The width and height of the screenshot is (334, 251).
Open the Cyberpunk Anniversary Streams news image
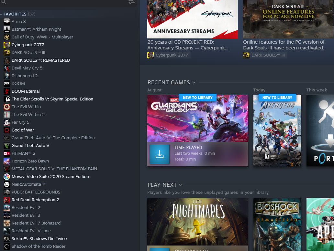[x=193, y=19]
